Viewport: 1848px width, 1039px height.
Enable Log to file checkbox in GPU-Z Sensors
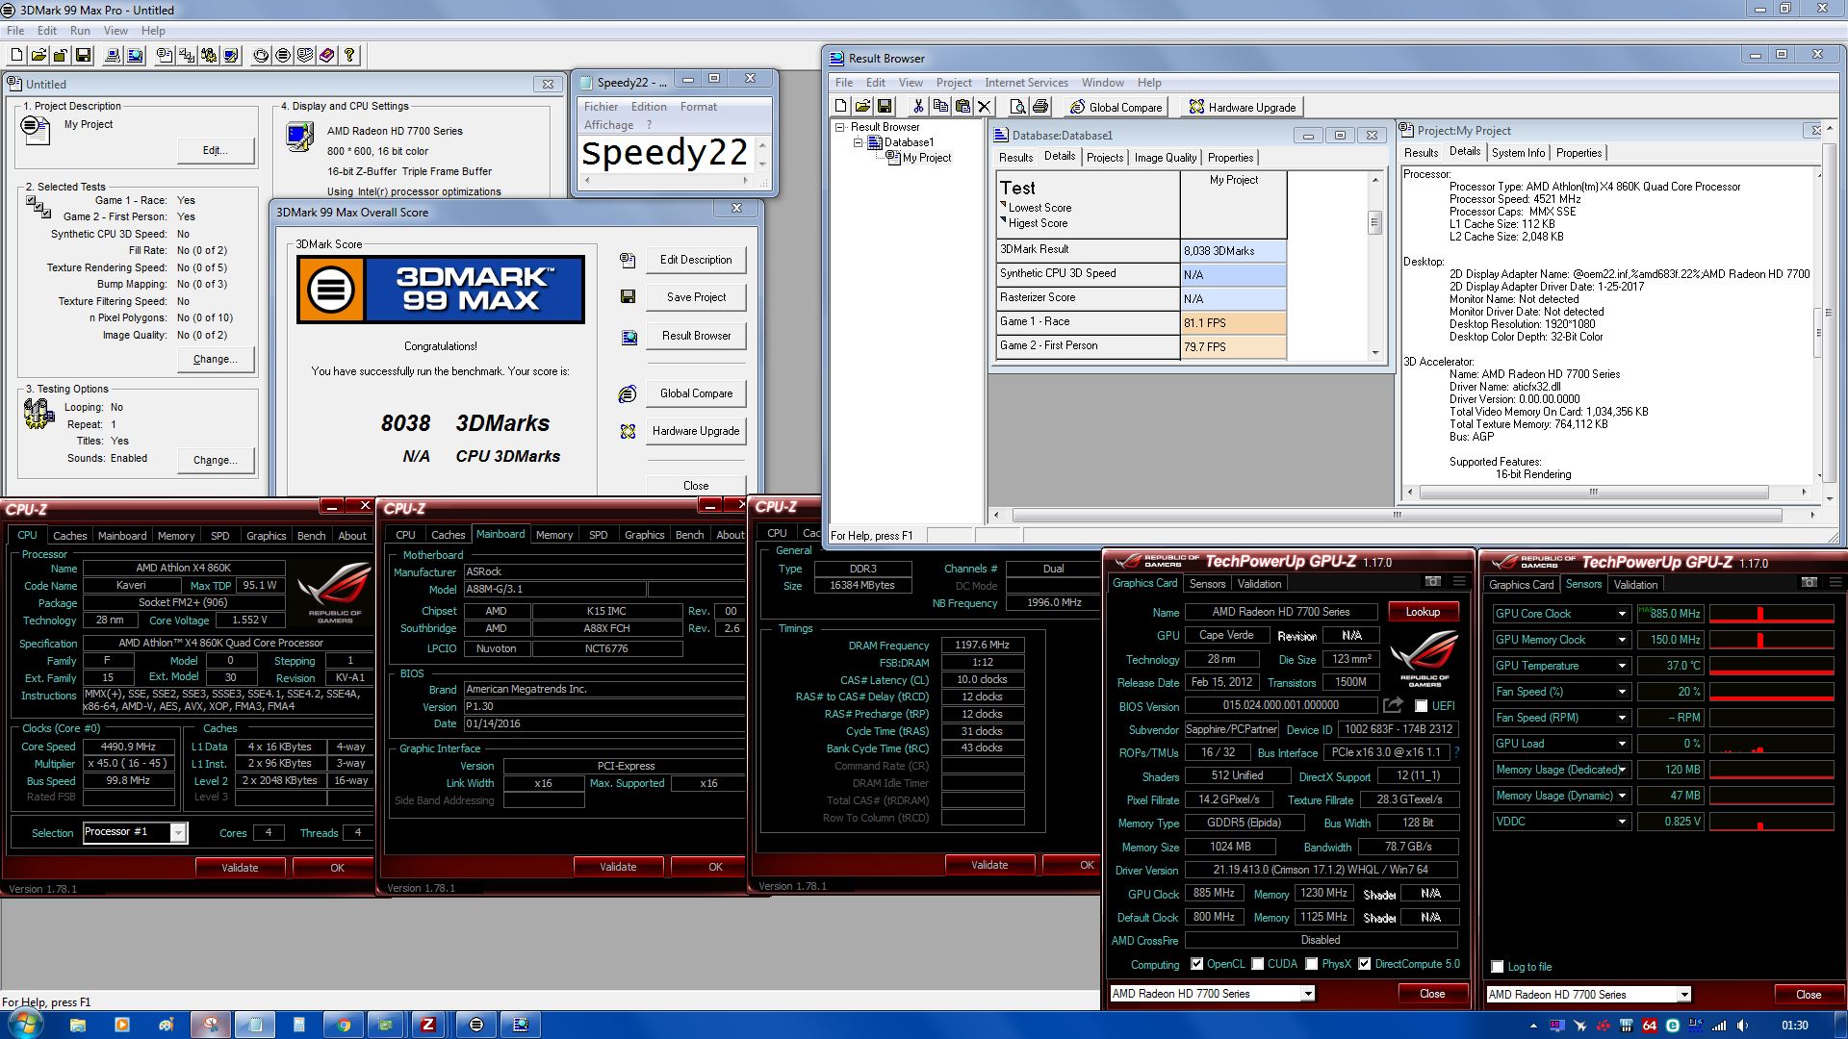(1497, 967)
